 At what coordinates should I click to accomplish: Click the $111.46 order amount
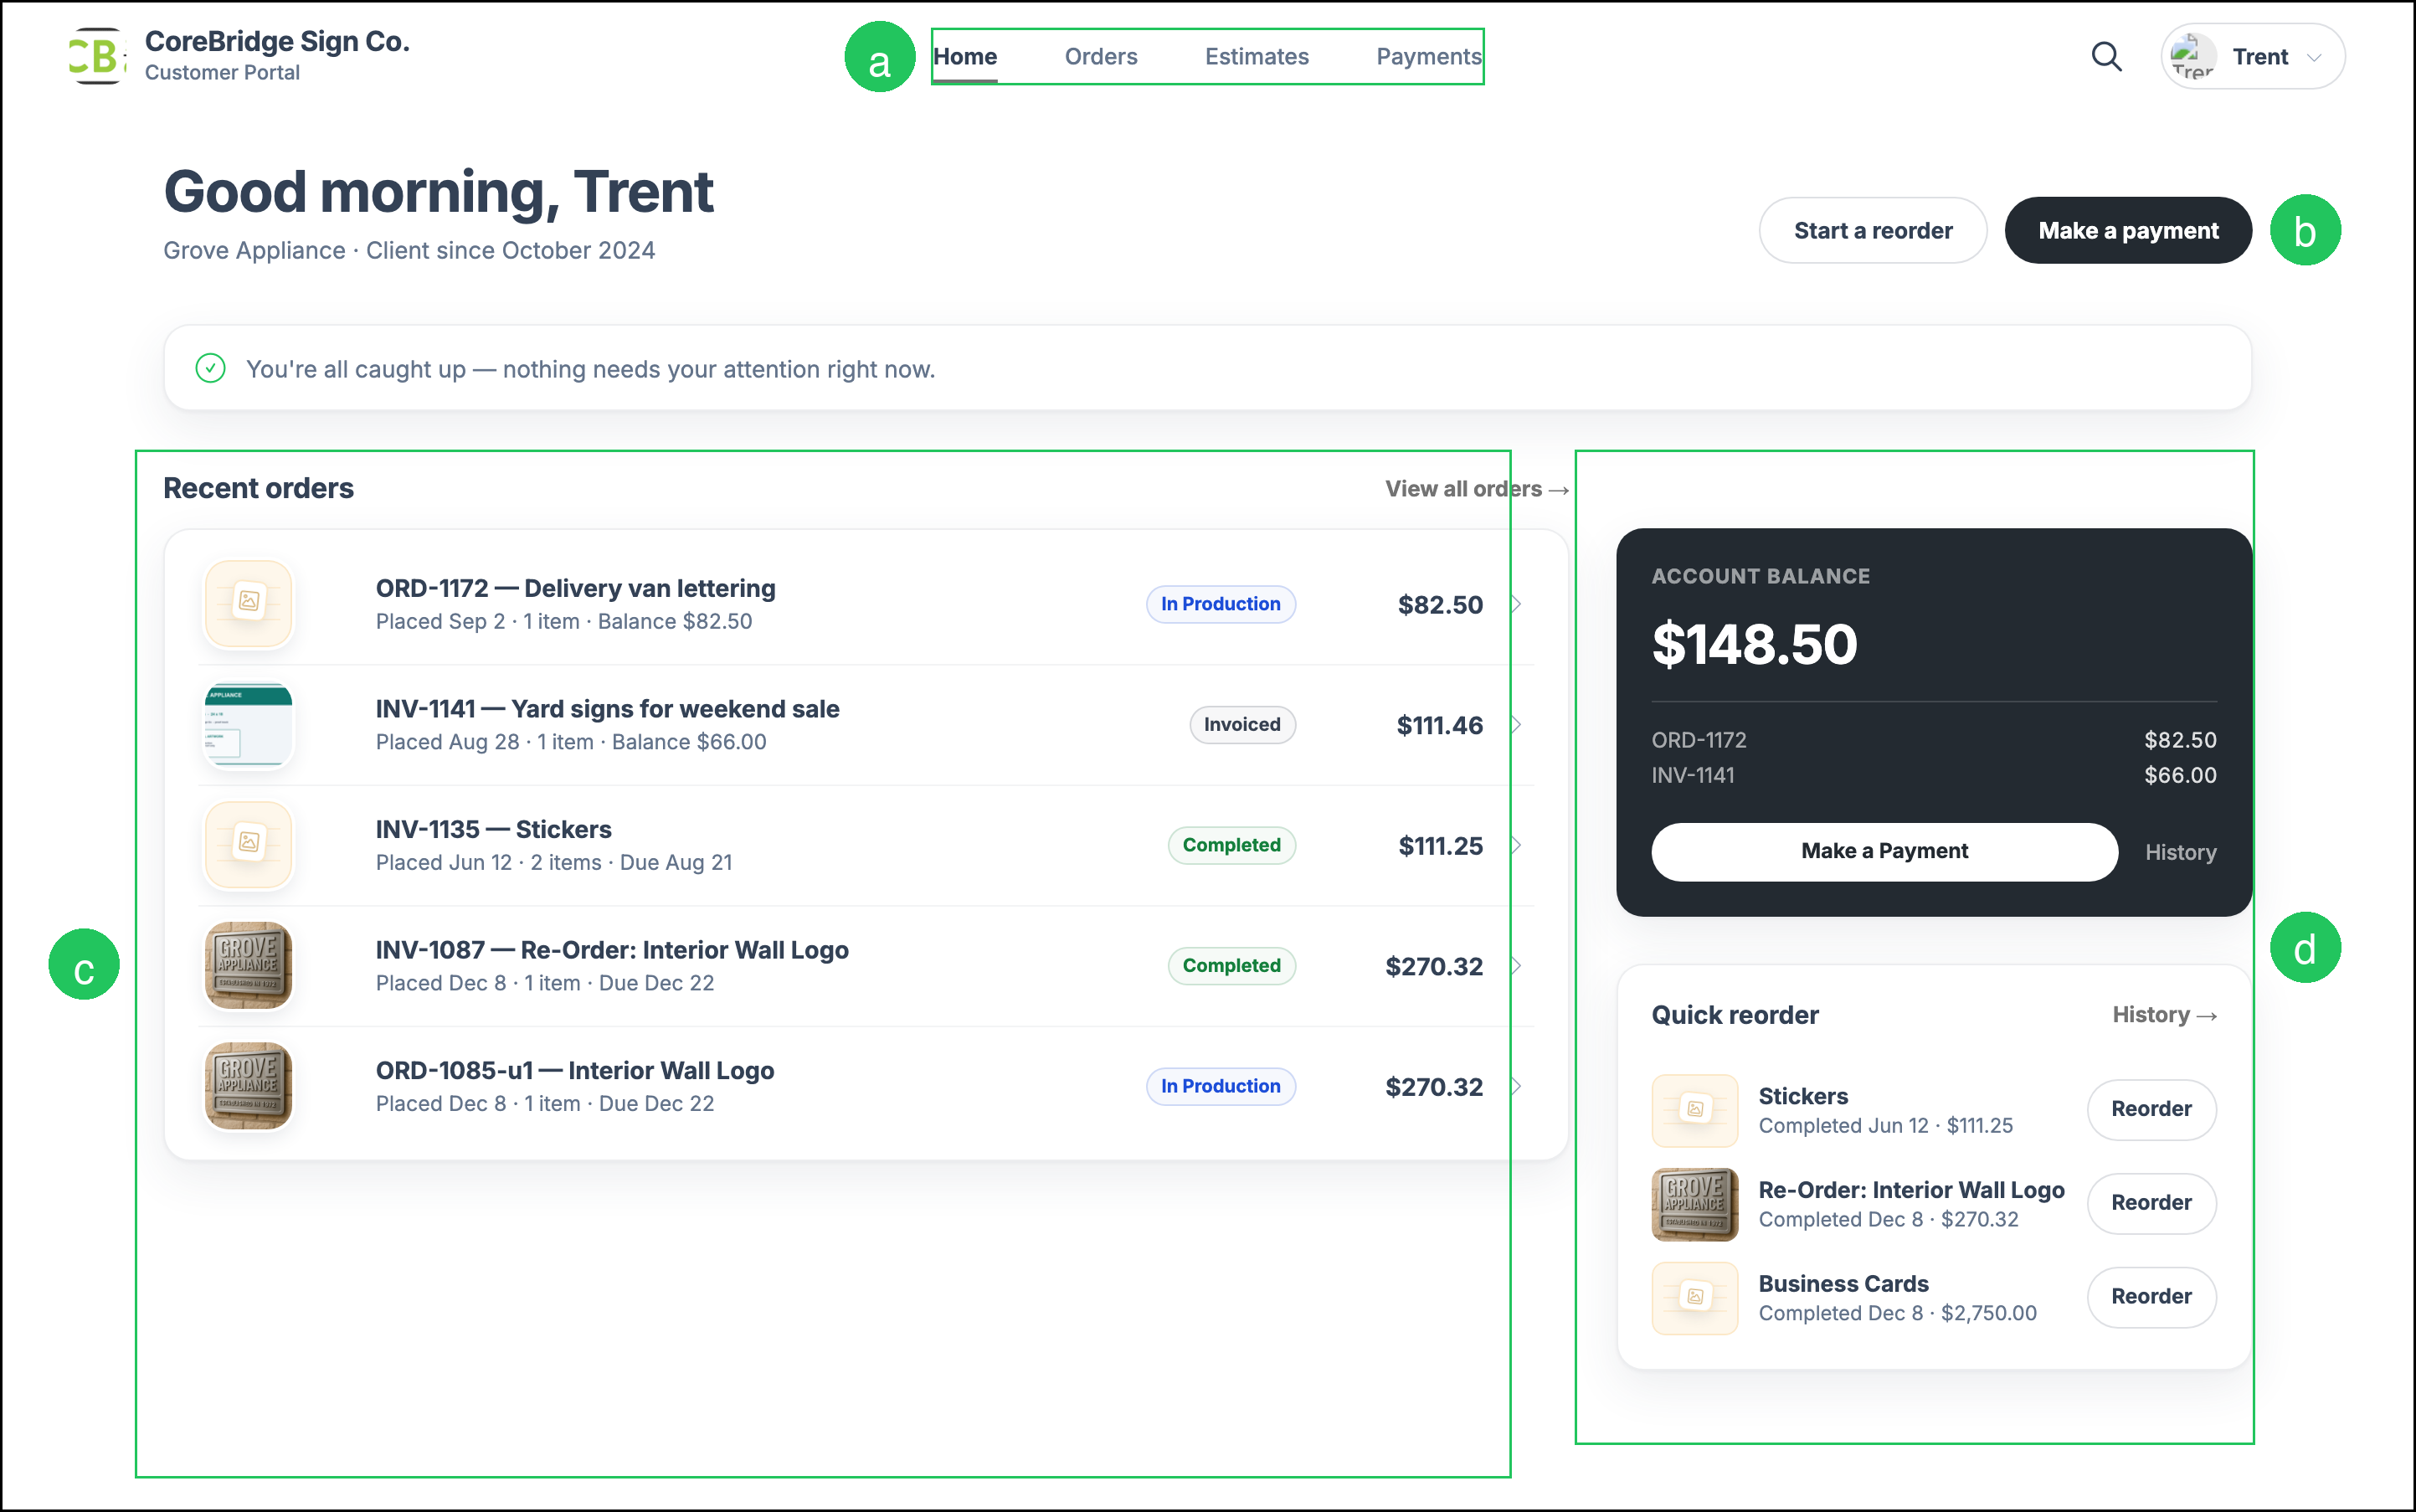tap(1440, 726)
